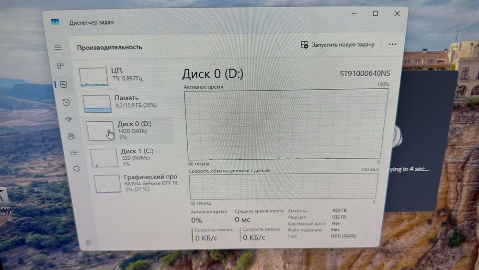
Task: Click Counter-Strike 1.6 desktop shortcut
Action: pos(5,201)
